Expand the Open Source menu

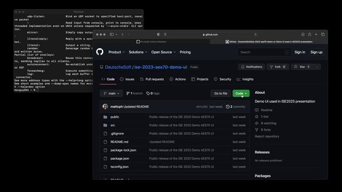[164, 52]
